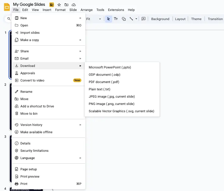Select the Text box tool
Image resolution: width=224 pixels, height=191 pixels.
pos(116,19)
